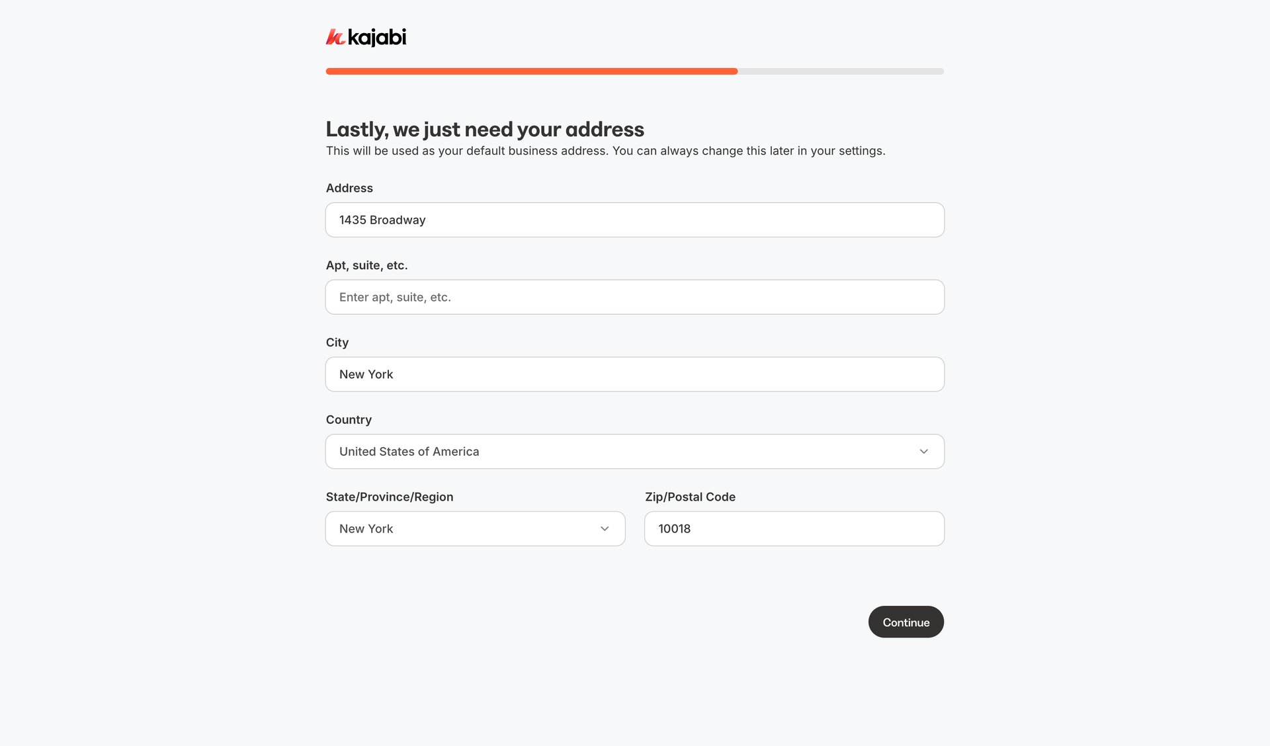Select the Address field containing 1435 Broadway

(634, 220)
